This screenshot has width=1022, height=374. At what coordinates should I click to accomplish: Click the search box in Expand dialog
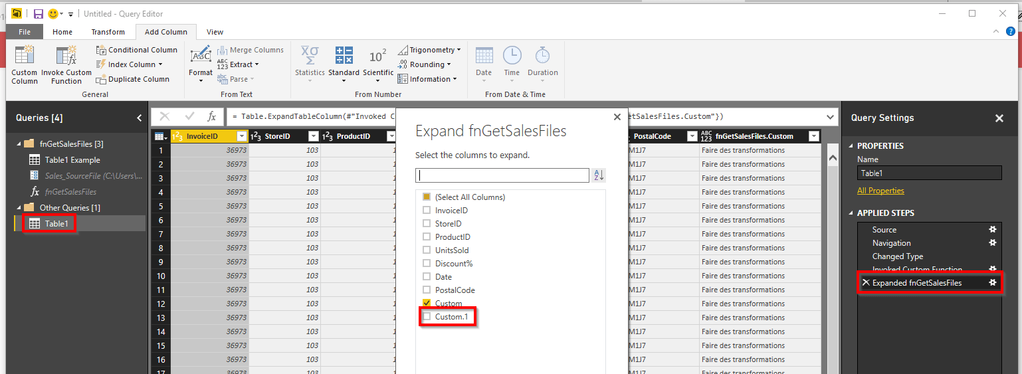click(502, 175)
